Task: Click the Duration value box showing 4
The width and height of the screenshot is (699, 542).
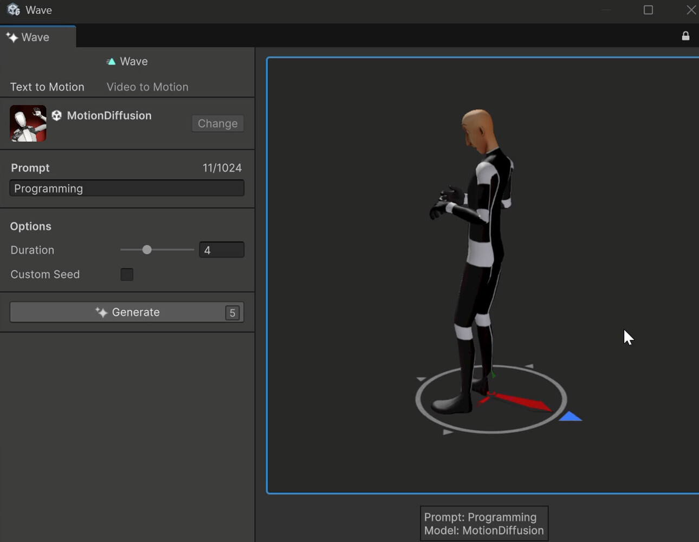Action: (x=221, y=249)
